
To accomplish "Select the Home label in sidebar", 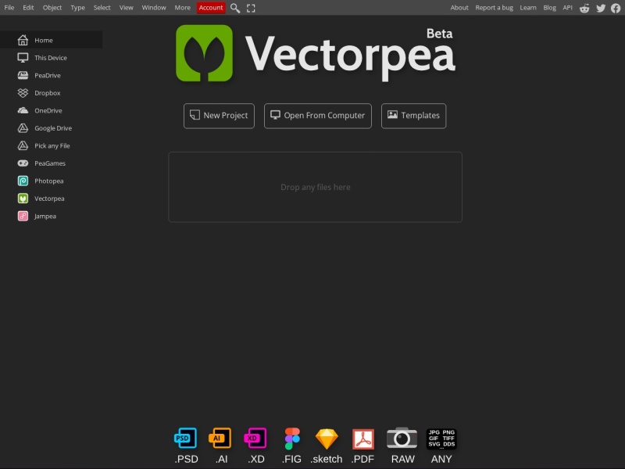I will (44, 41).
